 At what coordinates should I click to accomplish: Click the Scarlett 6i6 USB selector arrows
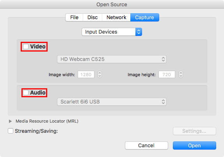point(163,102)
